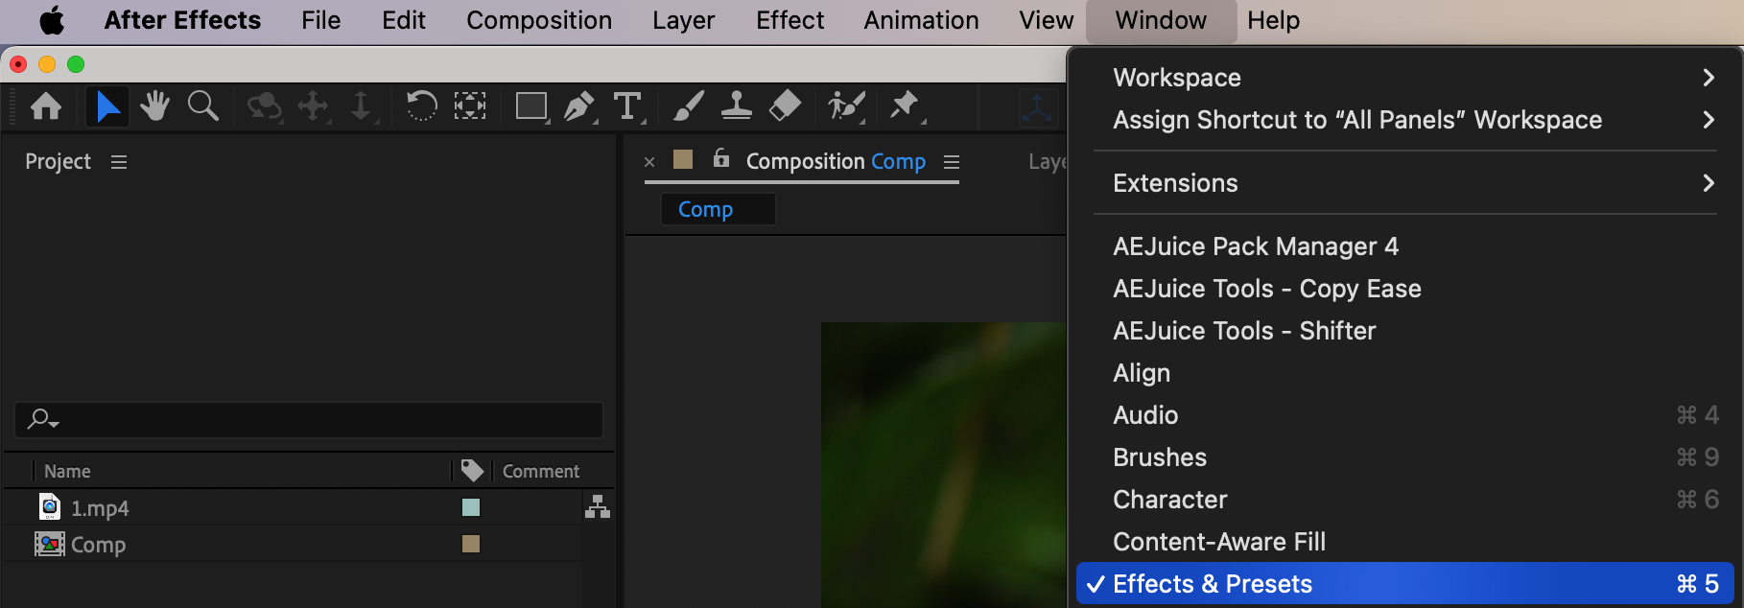Toggle the Composition viewer lock

click(x=721, y=159)
